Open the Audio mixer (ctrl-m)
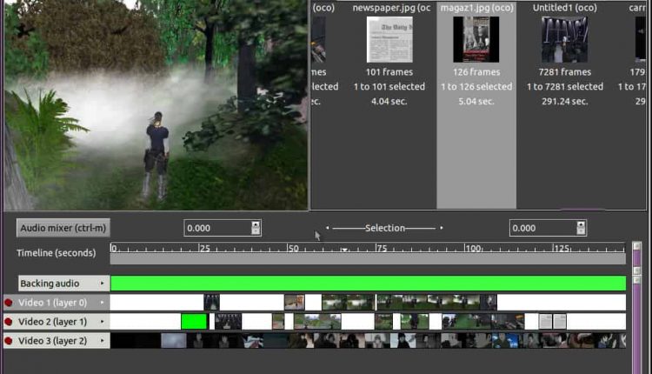 (x=63, y=228)
